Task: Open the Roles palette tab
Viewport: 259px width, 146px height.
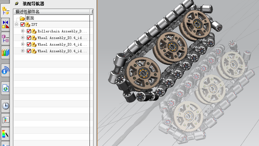Action: pyautogui.click(x=6, y=134)
